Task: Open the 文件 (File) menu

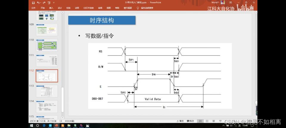Action: coord(33,8)
